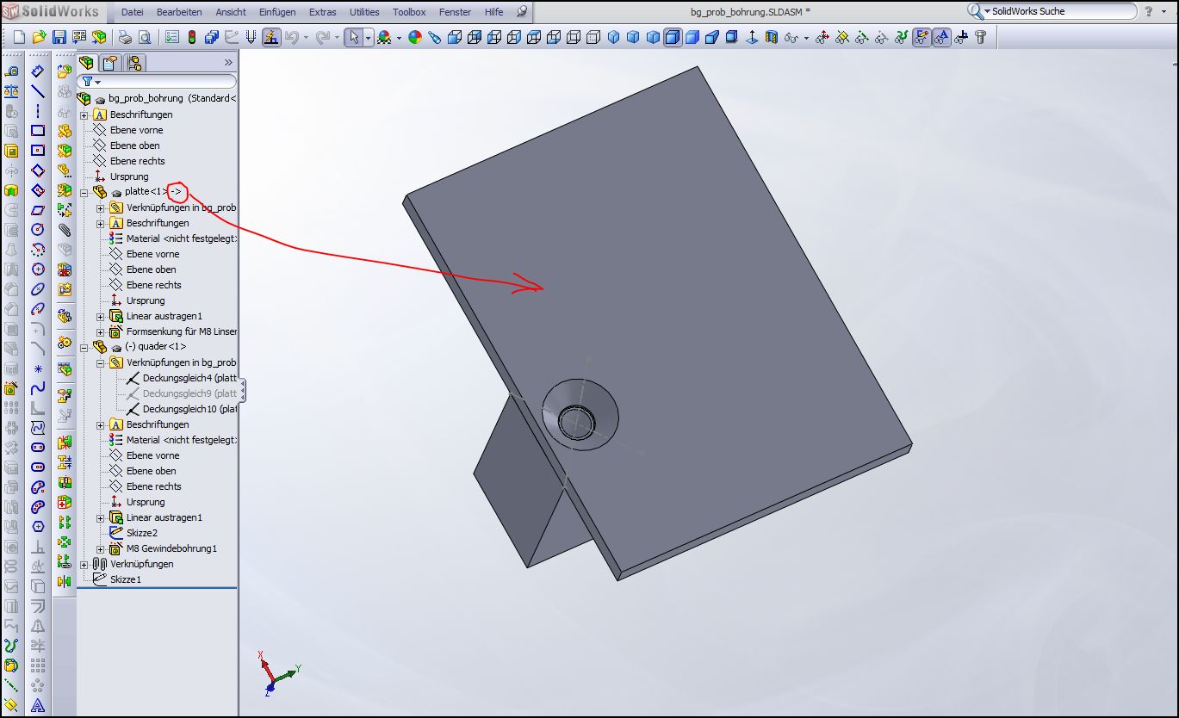
Task: Toggle View Sketches glasses button
Action: 921,38
